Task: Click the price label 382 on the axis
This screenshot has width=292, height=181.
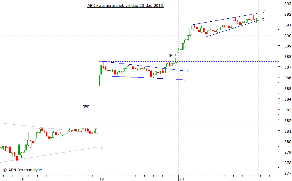Action: pos(288,120)
